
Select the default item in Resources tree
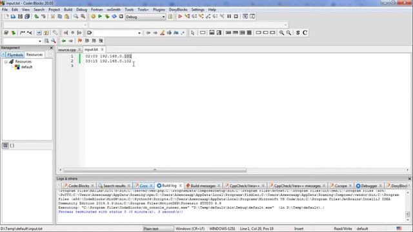pos(26,67)
